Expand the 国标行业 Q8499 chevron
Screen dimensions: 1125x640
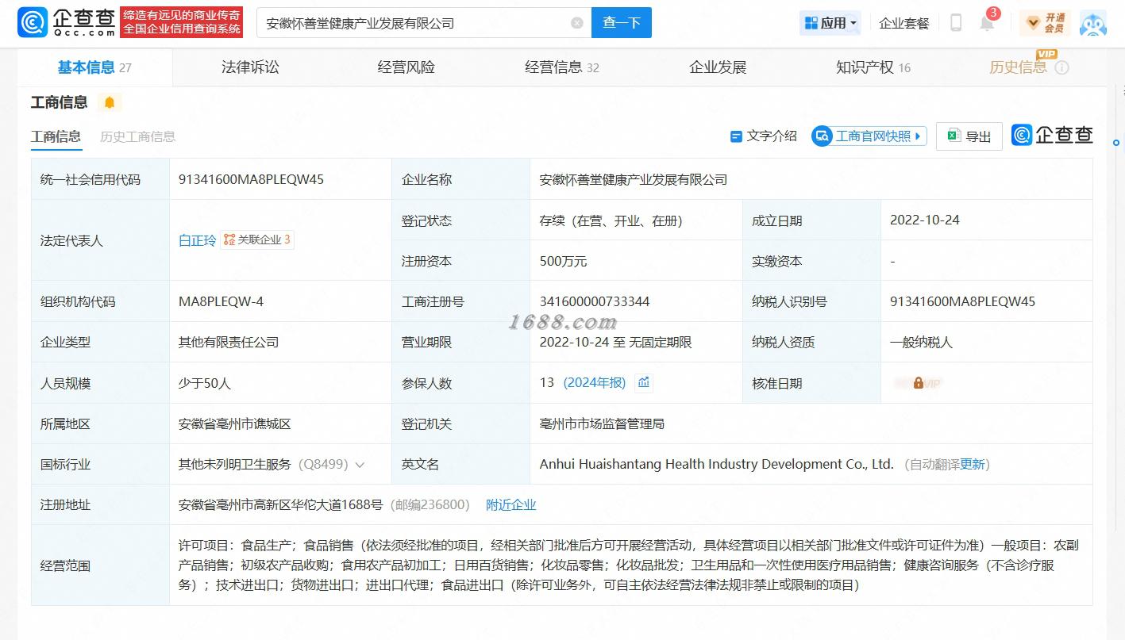[360, 465]
